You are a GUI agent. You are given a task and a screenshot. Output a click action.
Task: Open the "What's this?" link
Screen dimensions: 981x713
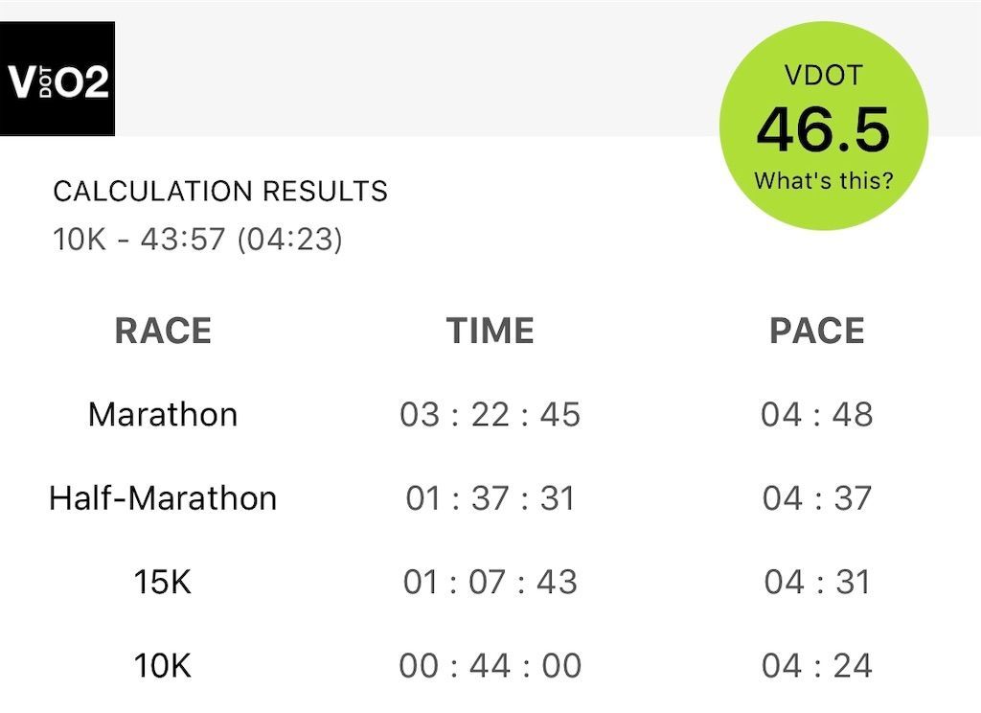[823, 180]
